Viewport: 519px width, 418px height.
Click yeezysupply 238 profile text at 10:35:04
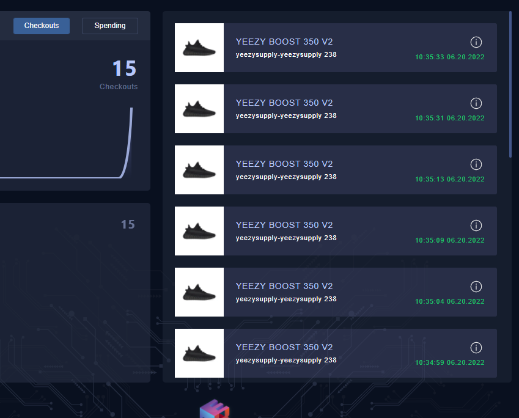pyautogui.click(x=286, y=299)
